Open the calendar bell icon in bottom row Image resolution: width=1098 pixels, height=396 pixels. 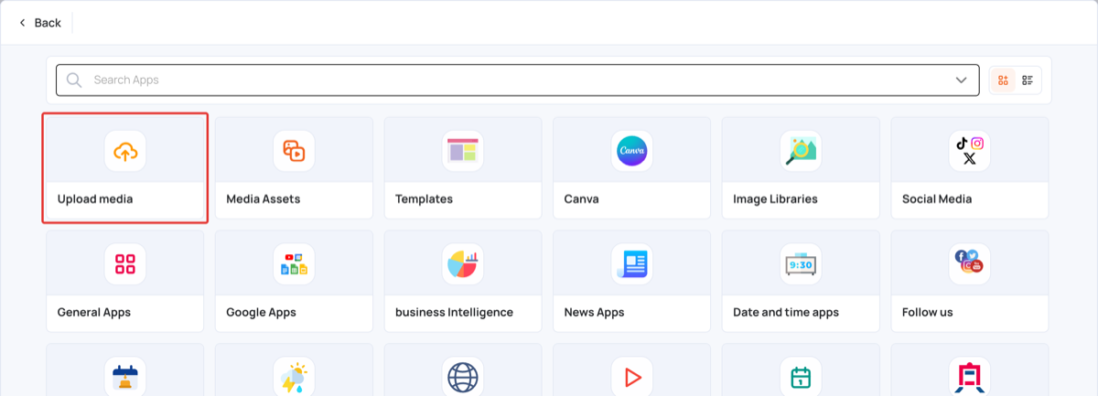pyautogui.click(x=125, y=378)
